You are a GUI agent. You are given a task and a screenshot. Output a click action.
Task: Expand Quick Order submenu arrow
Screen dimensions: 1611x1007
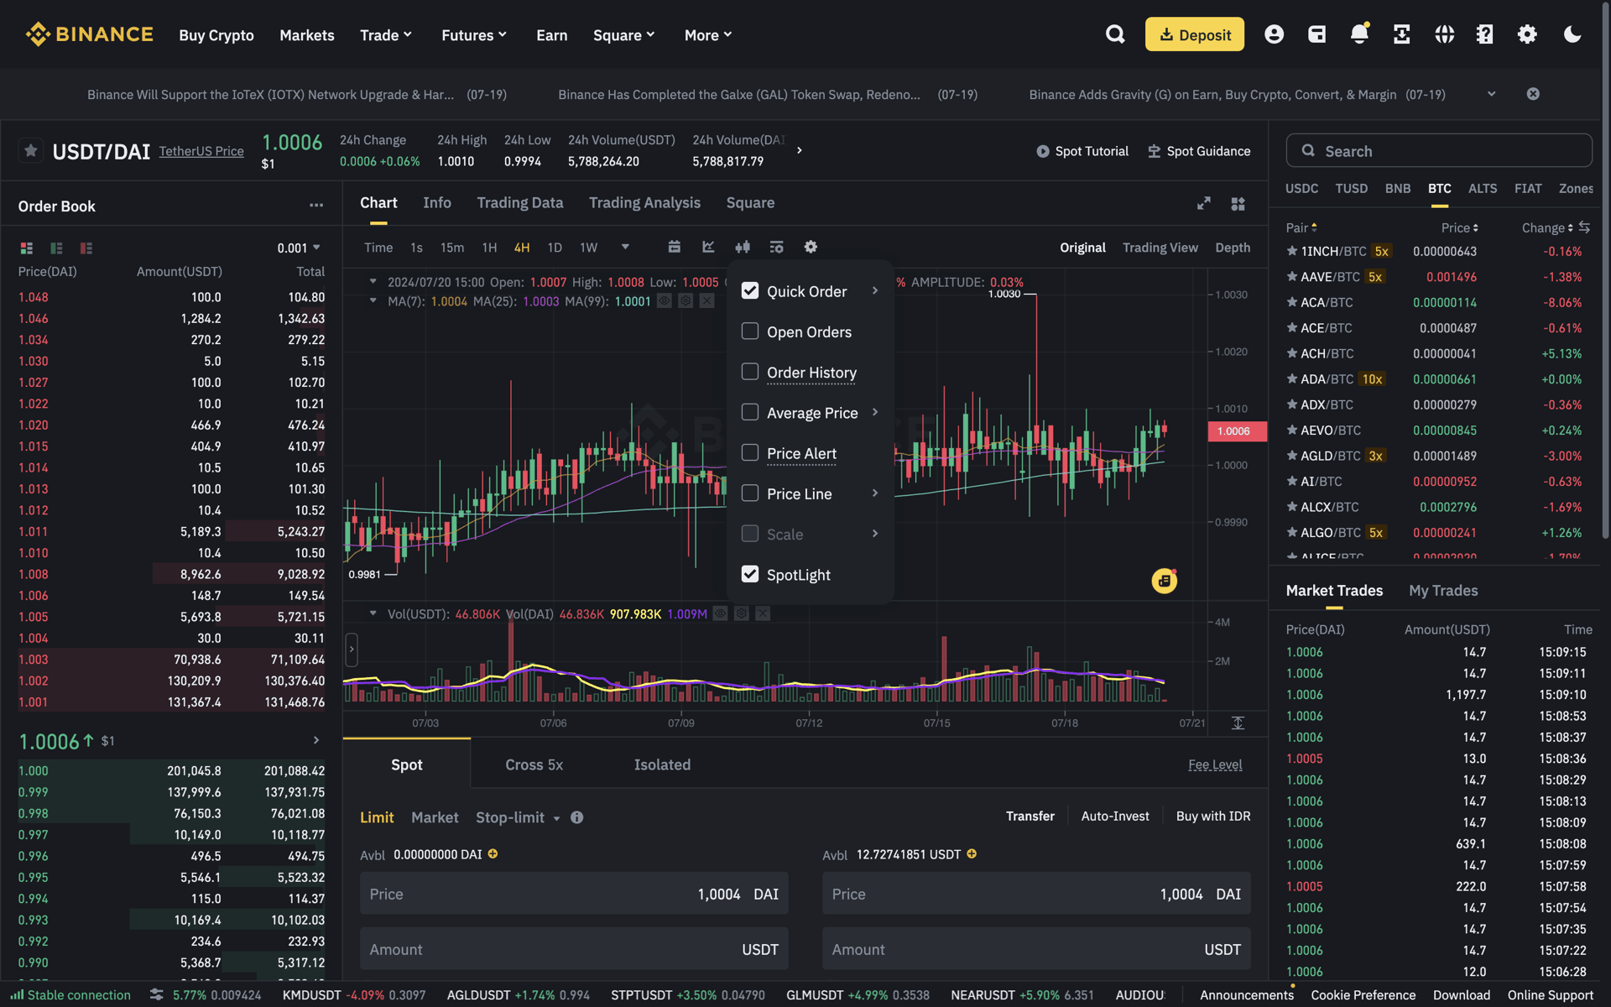pos(875,290)
